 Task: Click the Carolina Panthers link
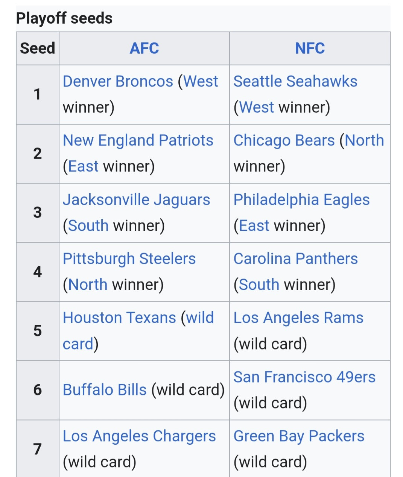[x=295, y=259]
